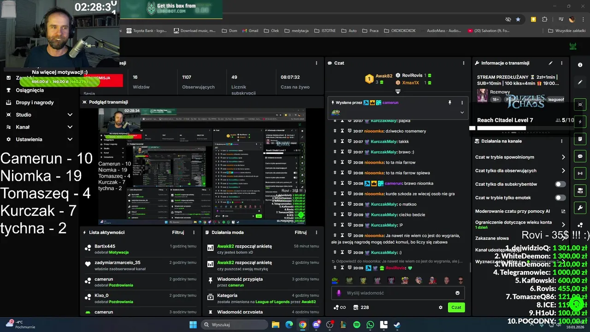Open Moderowanie czatu przy pomocy AI

coord(520,211)
